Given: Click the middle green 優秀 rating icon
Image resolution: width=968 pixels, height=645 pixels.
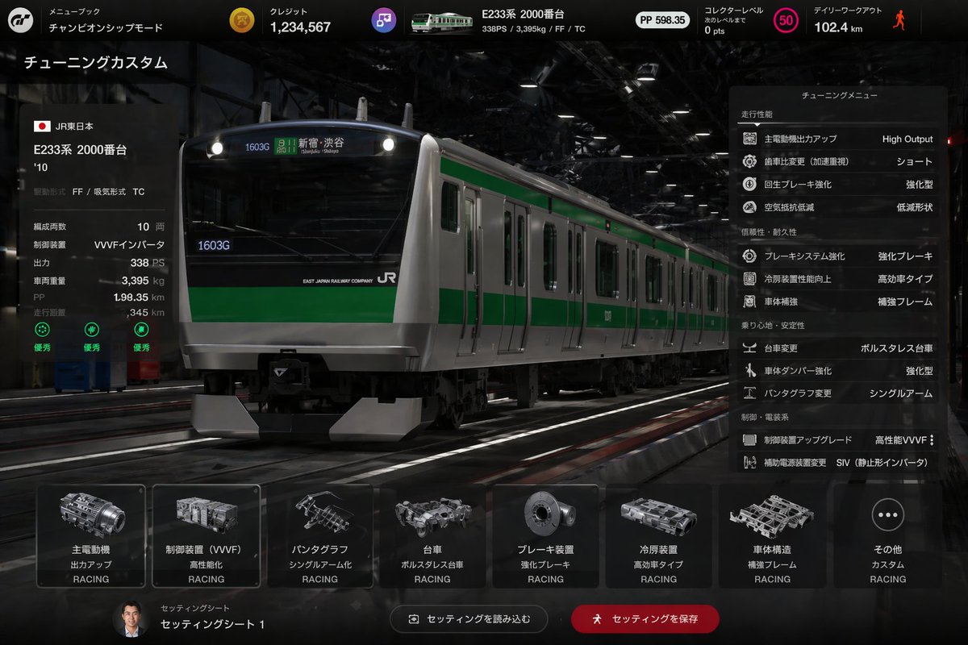Looking at the screenshot, I should [91, 329].
